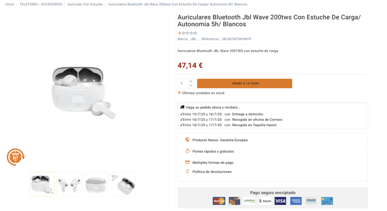Click the star rating below the title
Image resolution: width=387 pixels, height=211 pixels.
click(x=187, y=33)
